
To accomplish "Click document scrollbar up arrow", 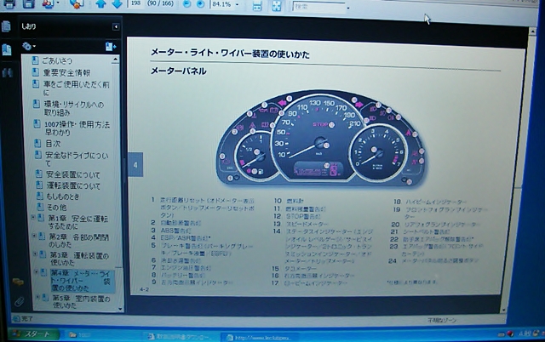I will pos(532,31).
